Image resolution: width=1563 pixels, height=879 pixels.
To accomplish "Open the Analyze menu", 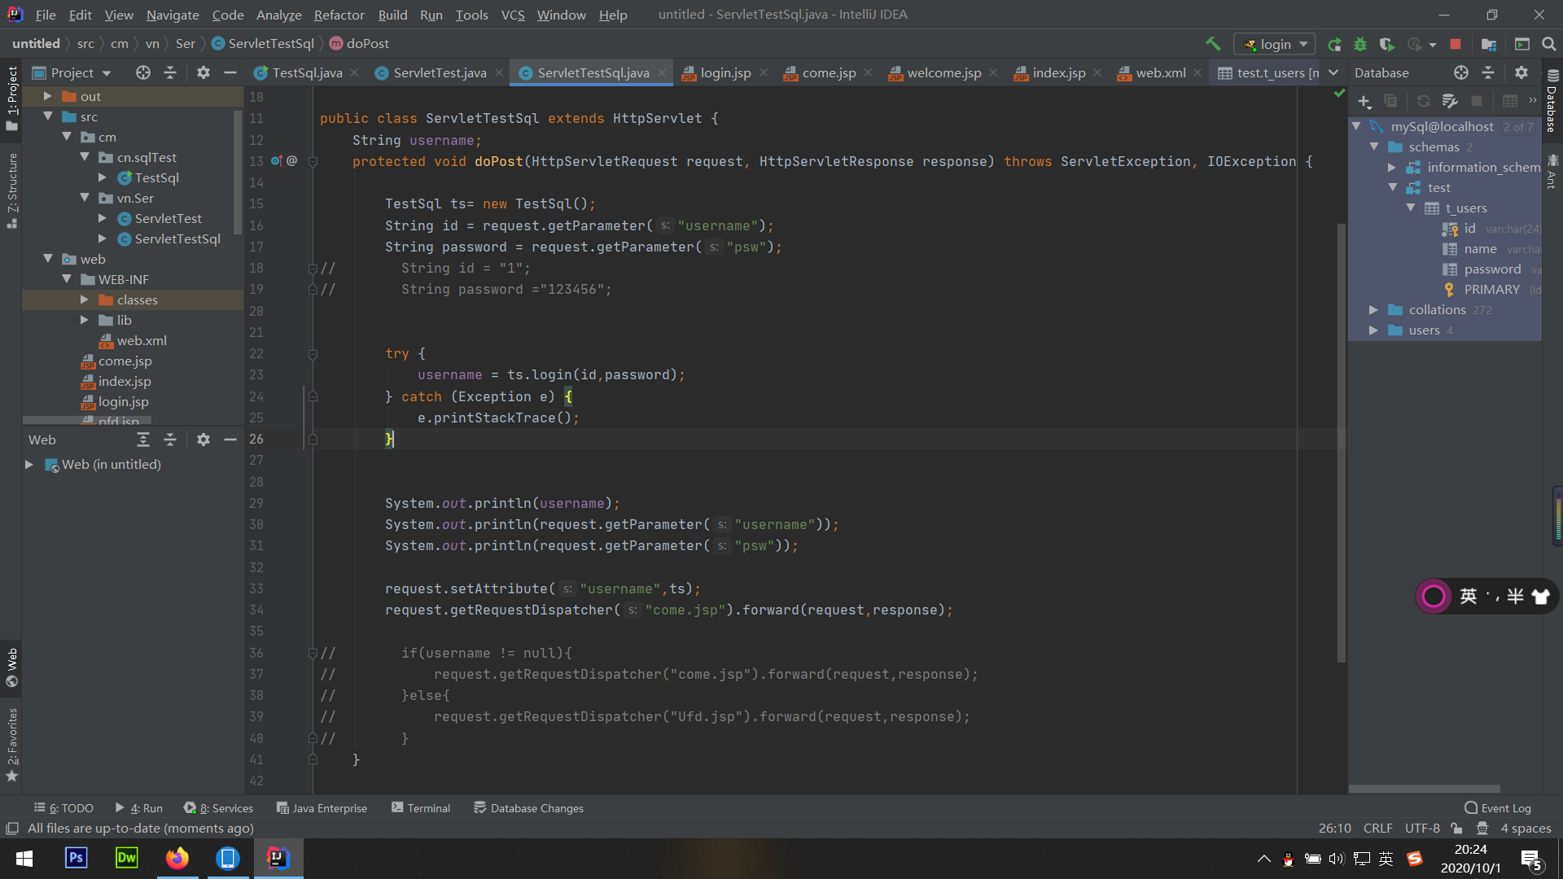I will [278, 15].
